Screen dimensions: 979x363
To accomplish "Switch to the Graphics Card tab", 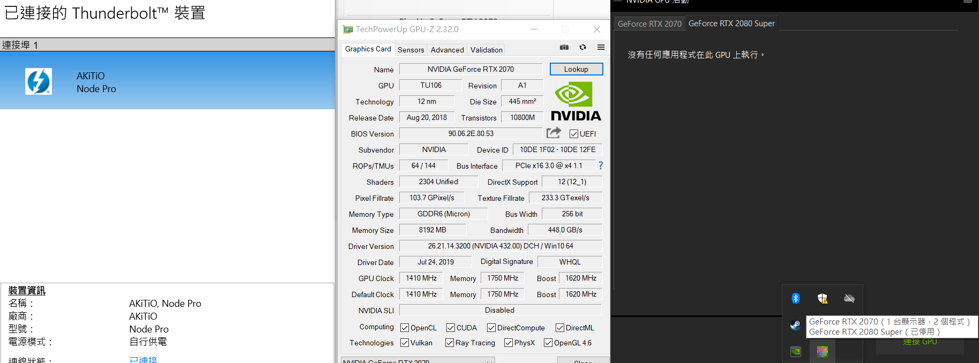I will click(368, 49).
